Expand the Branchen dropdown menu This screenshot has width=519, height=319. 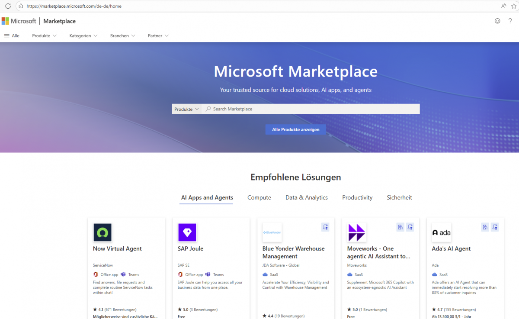click(x=122, y=36)
